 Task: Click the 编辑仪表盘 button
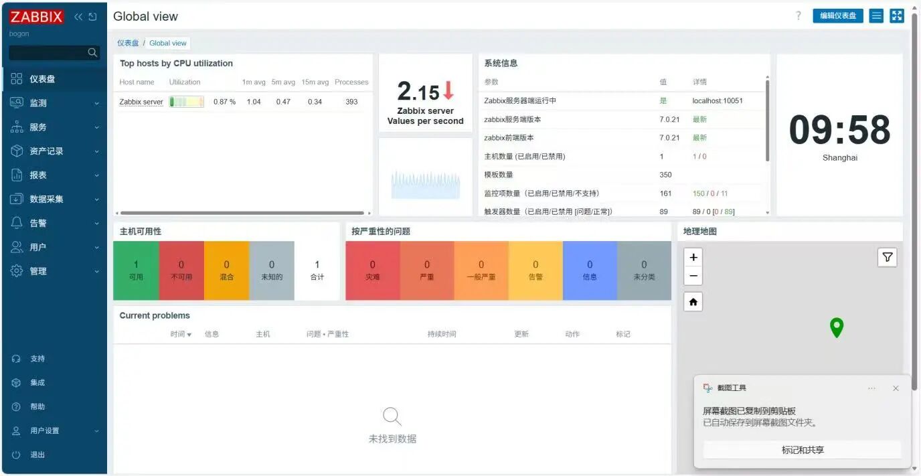point(838,16)
